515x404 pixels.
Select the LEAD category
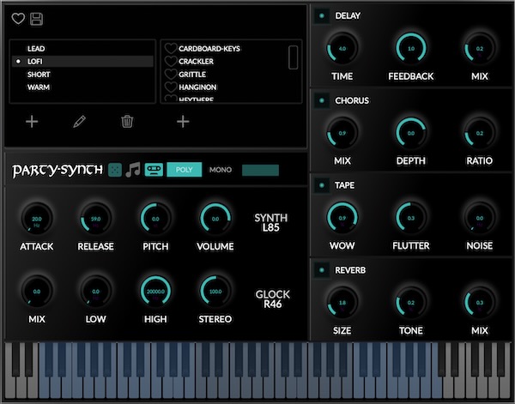coord(82,49)
